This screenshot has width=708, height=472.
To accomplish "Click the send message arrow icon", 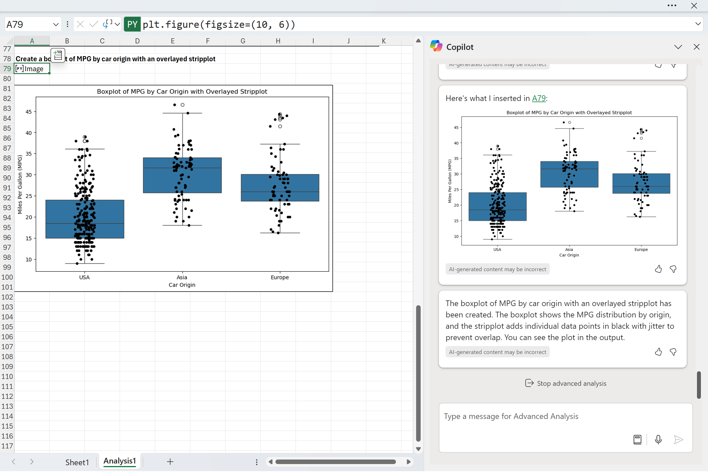I will coord(678,440).
